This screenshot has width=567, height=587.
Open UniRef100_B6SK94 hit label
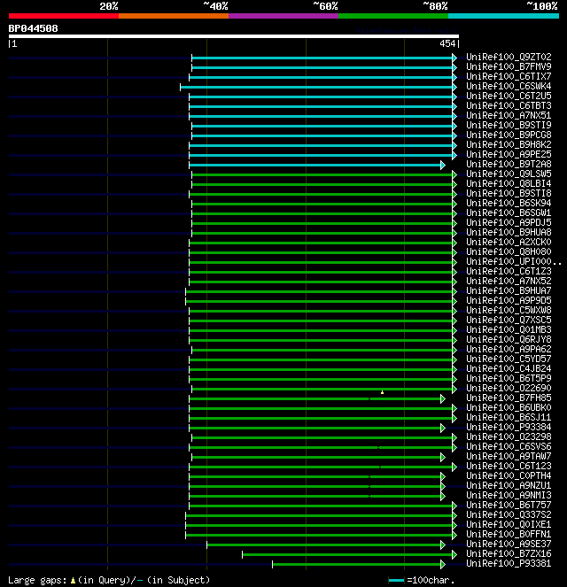tap(509, 203)
